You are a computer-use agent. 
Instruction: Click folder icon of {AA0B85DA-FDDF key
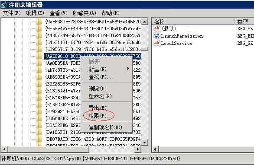coord(39,63)
